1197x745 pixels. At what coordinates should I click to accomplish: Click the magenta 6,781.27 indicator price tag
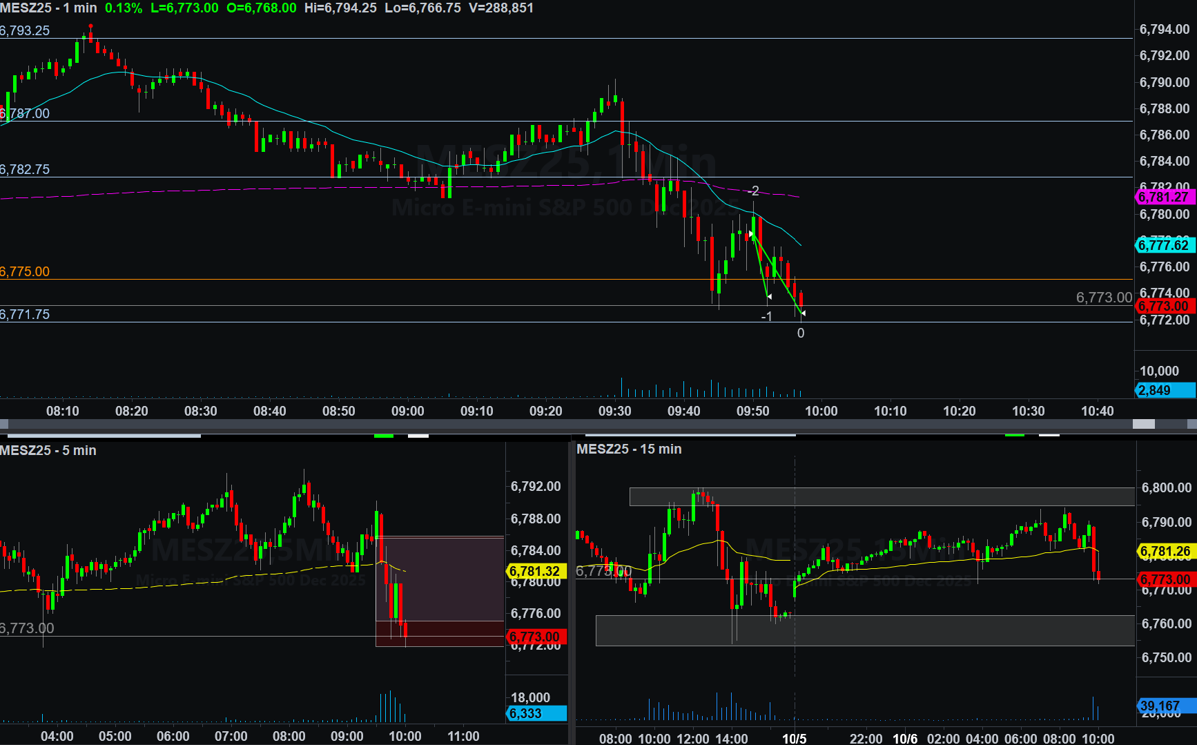(x=1165, y=197)
